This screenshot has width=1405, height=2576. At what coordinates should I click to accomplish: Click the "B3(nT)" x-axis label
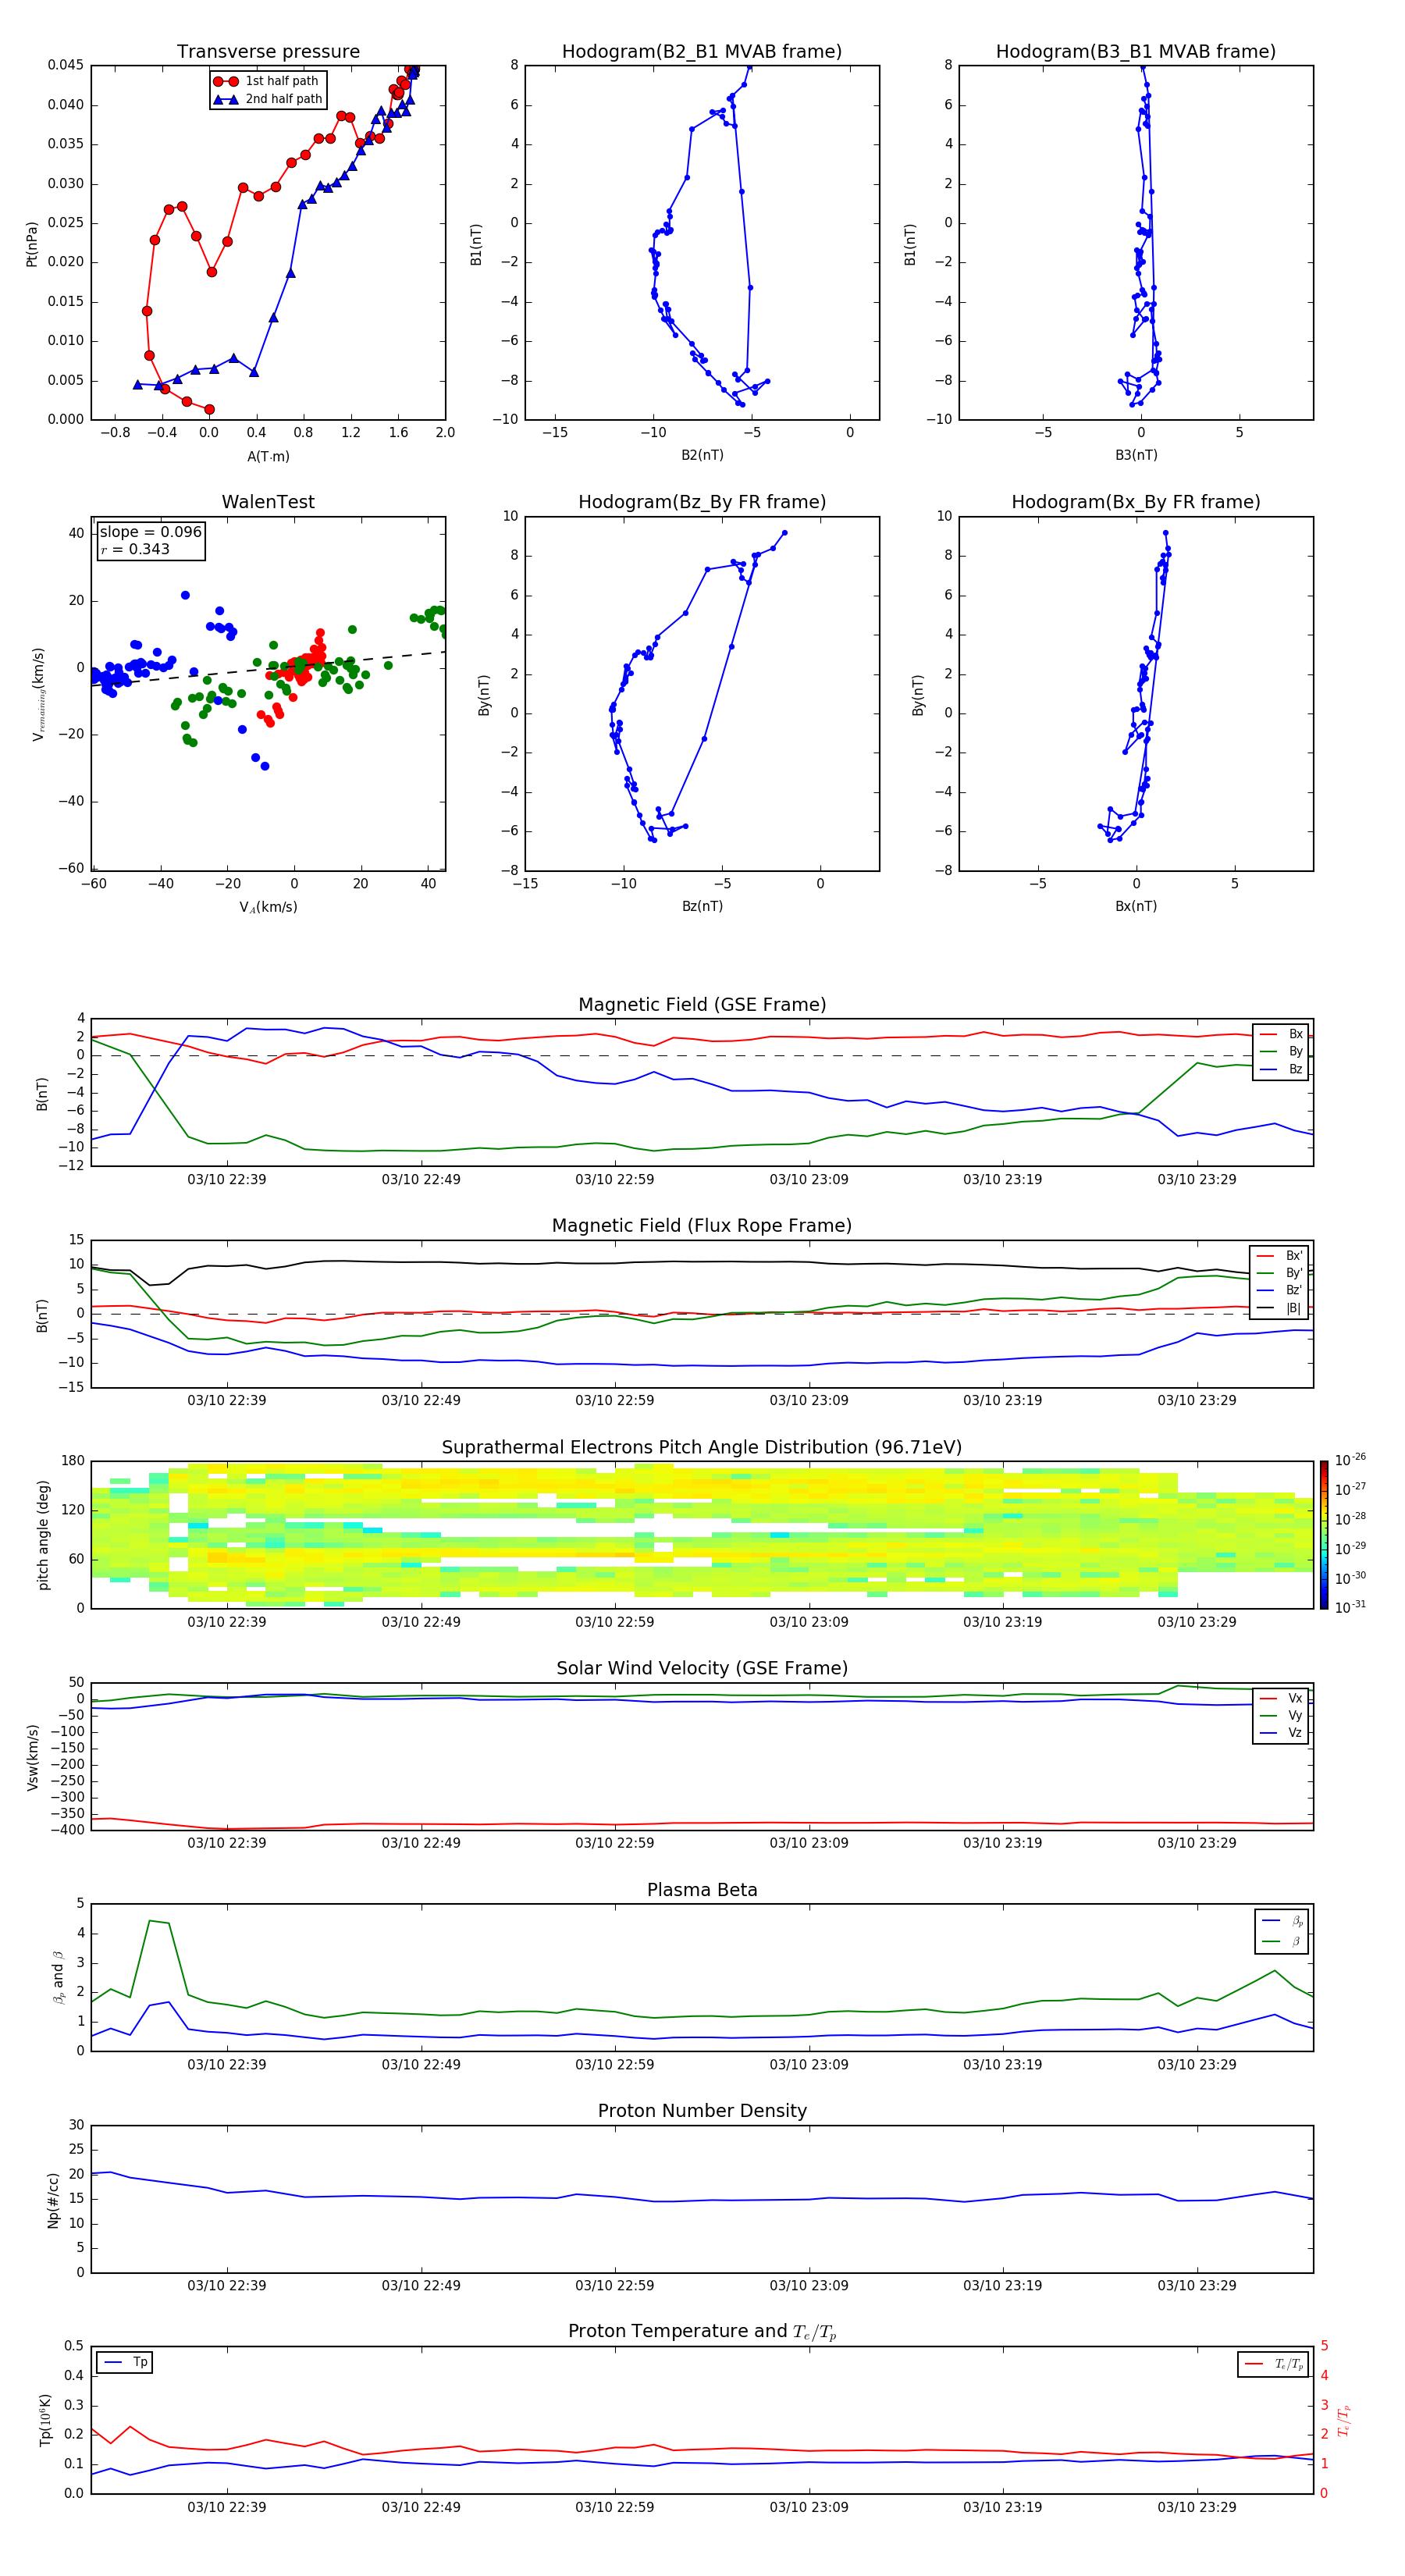(1136, 455)
